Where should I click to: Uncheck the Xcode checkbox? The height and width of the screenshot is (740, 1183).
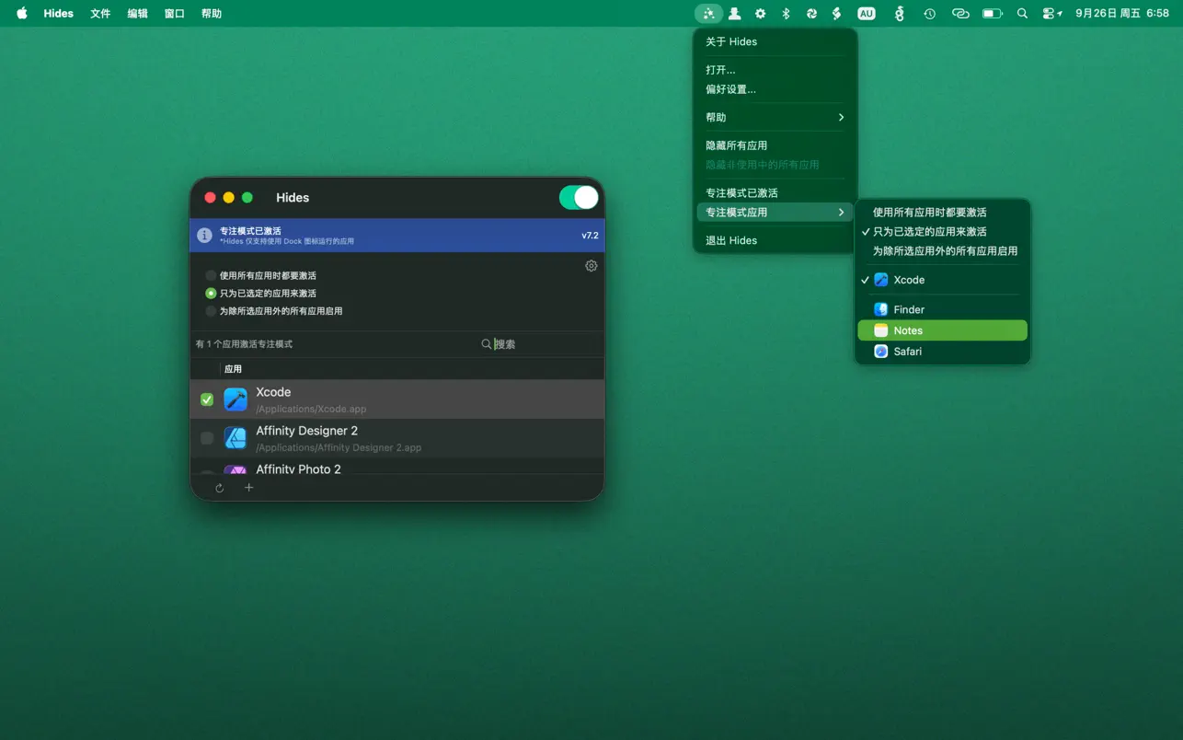tap(207, 399)
